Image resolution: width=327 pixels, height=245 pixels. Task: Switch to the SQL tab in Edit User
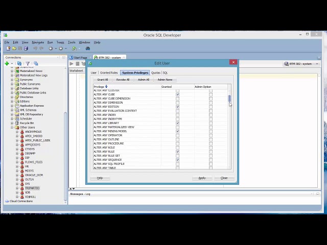click(165, 72)
